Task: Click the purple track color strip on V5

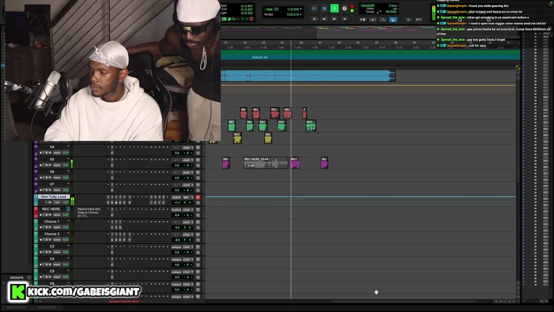Action: [x=36, y=162]
